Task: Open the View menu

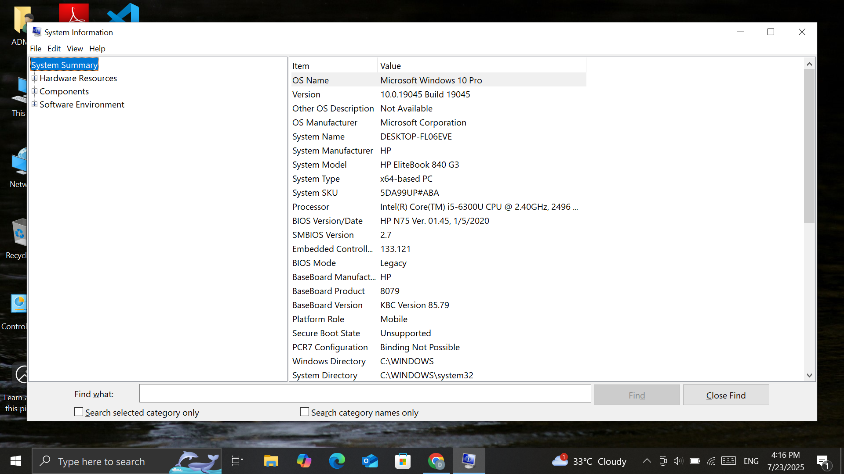Action: (x=75, y=49)
